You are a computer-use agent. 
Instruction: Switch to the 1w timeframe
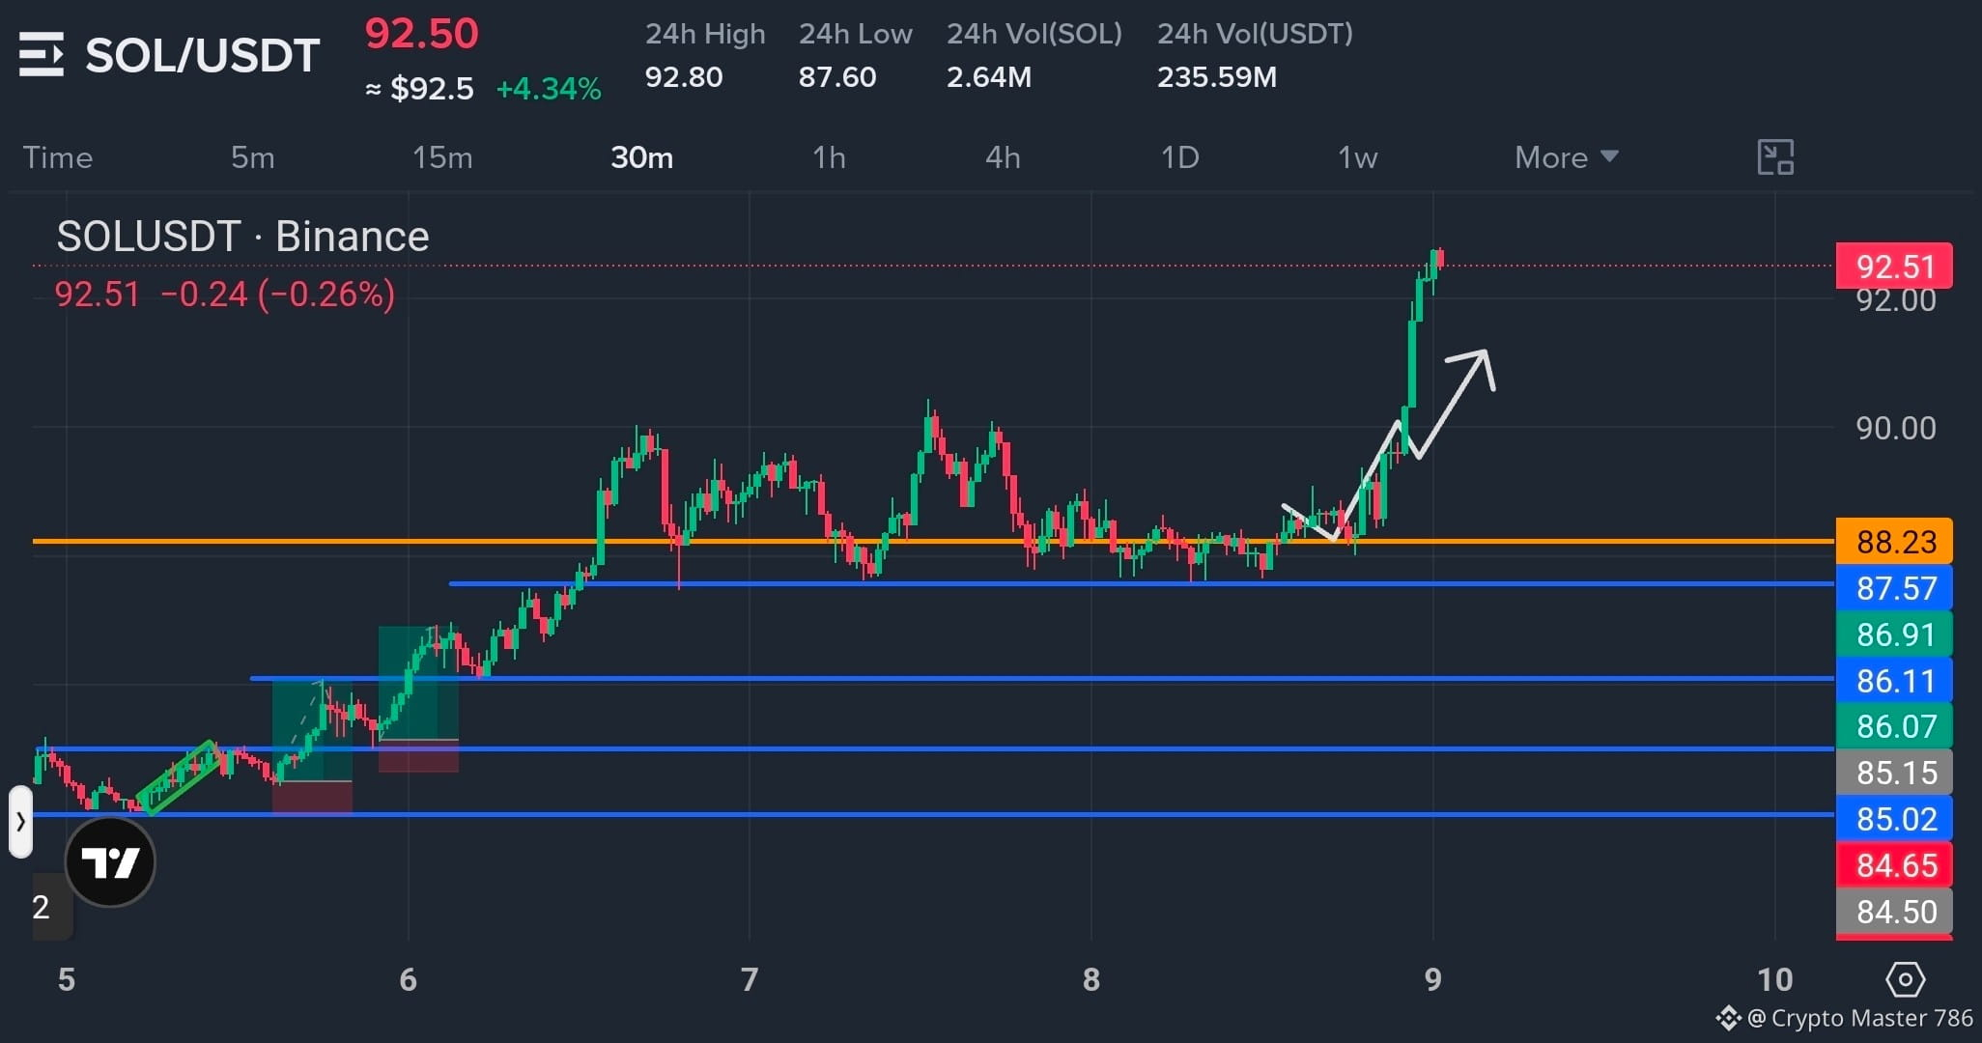pyautogui.click(x=1357, y=157)
